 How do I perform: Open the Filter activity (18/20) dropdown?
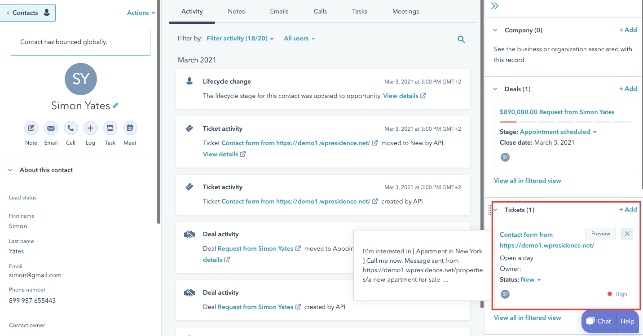(x=240, y=39)
